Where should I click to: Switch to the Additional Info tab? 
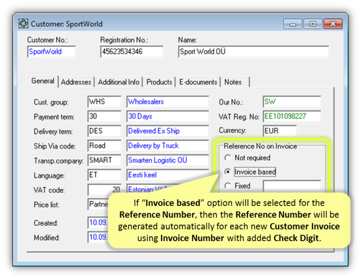point(119,82)
